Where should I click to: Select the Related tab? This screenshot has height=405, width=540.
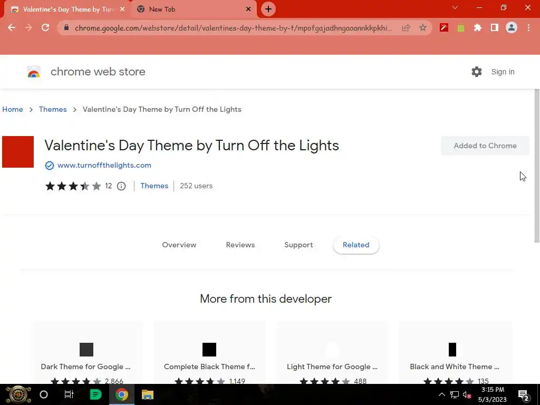pyautogui.click(x=356, y=245)
